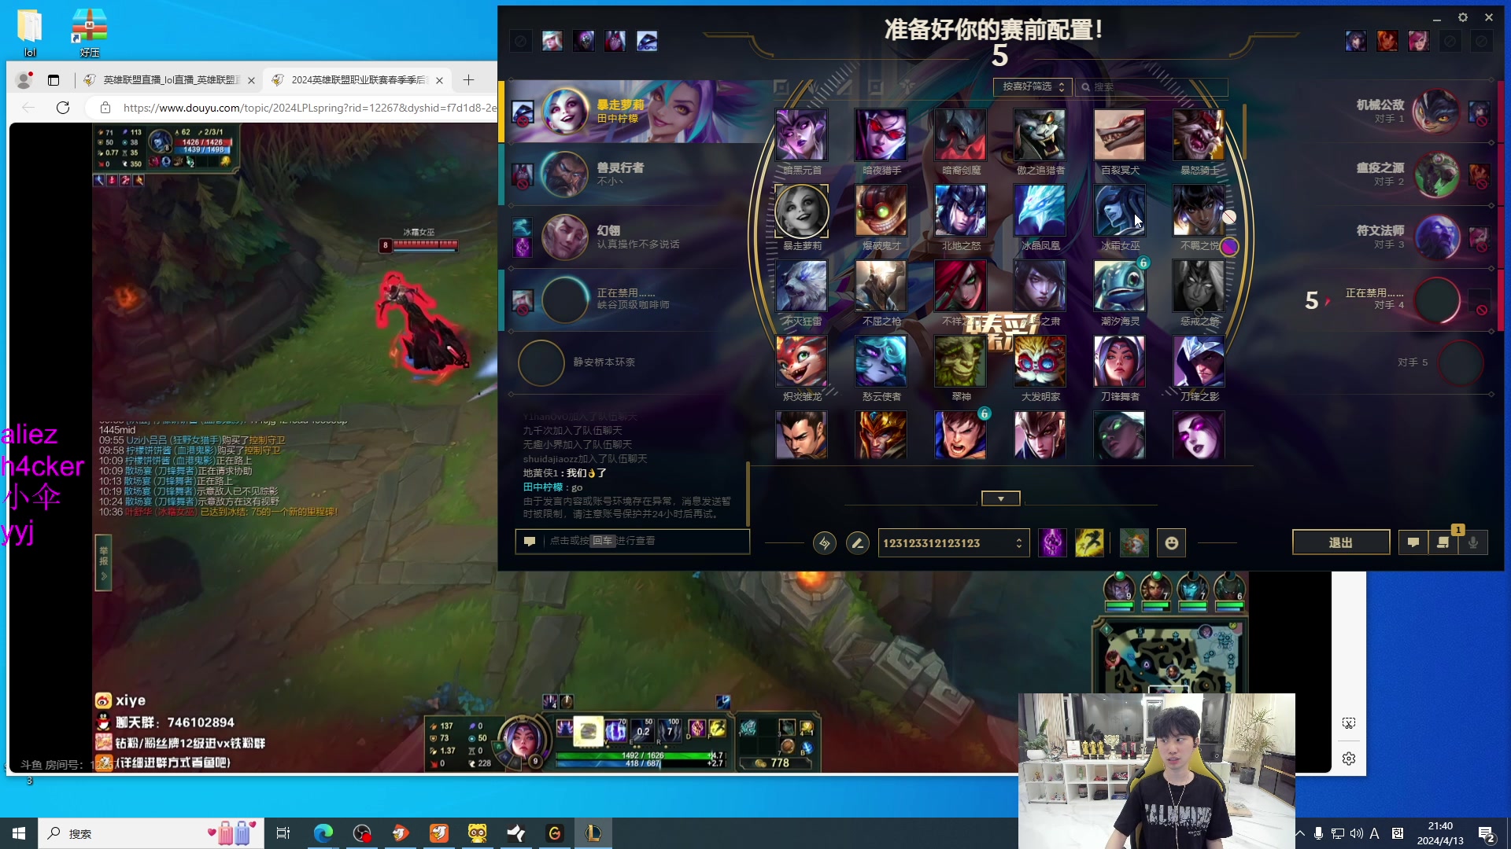Reload the Douyu page

point(63,108)
